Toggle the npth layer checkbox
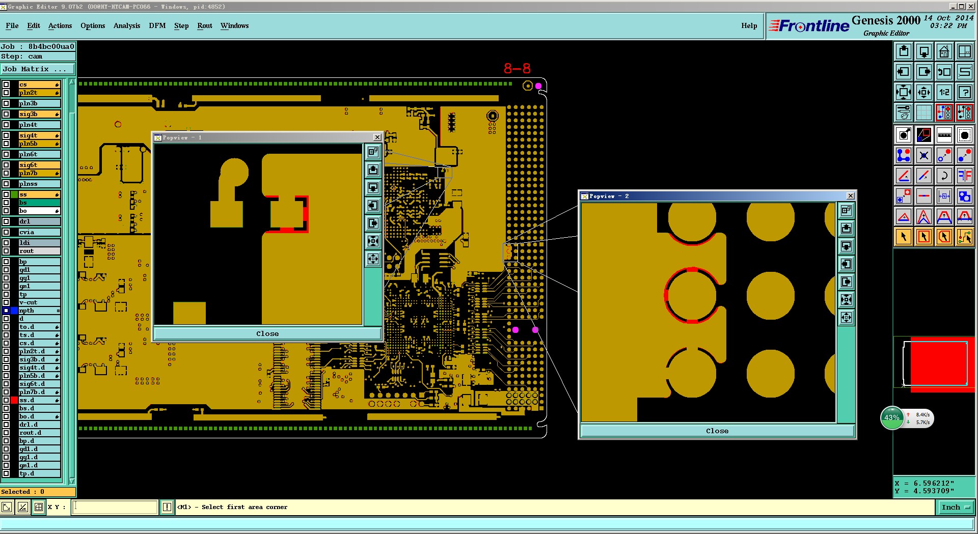The image size is (978, 534). pyautogui.click(x=6, y=311)
